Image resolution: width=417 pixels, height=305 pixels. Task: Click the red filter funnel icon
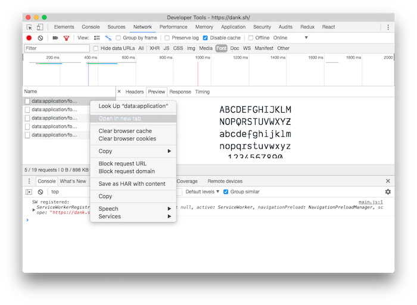click(66, 38)
